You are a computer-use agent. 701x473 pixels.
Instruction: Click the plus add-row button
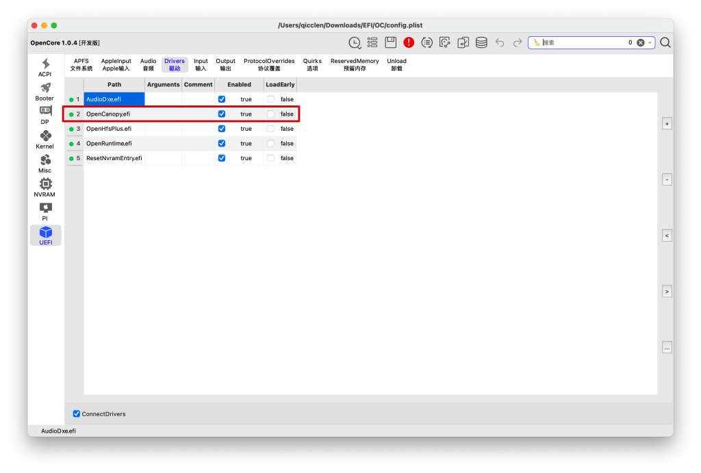667,124
